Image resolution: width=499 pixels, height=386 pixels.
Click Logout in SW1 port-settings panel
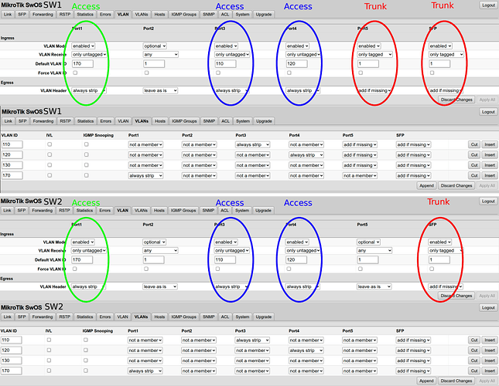coord(488,5)
